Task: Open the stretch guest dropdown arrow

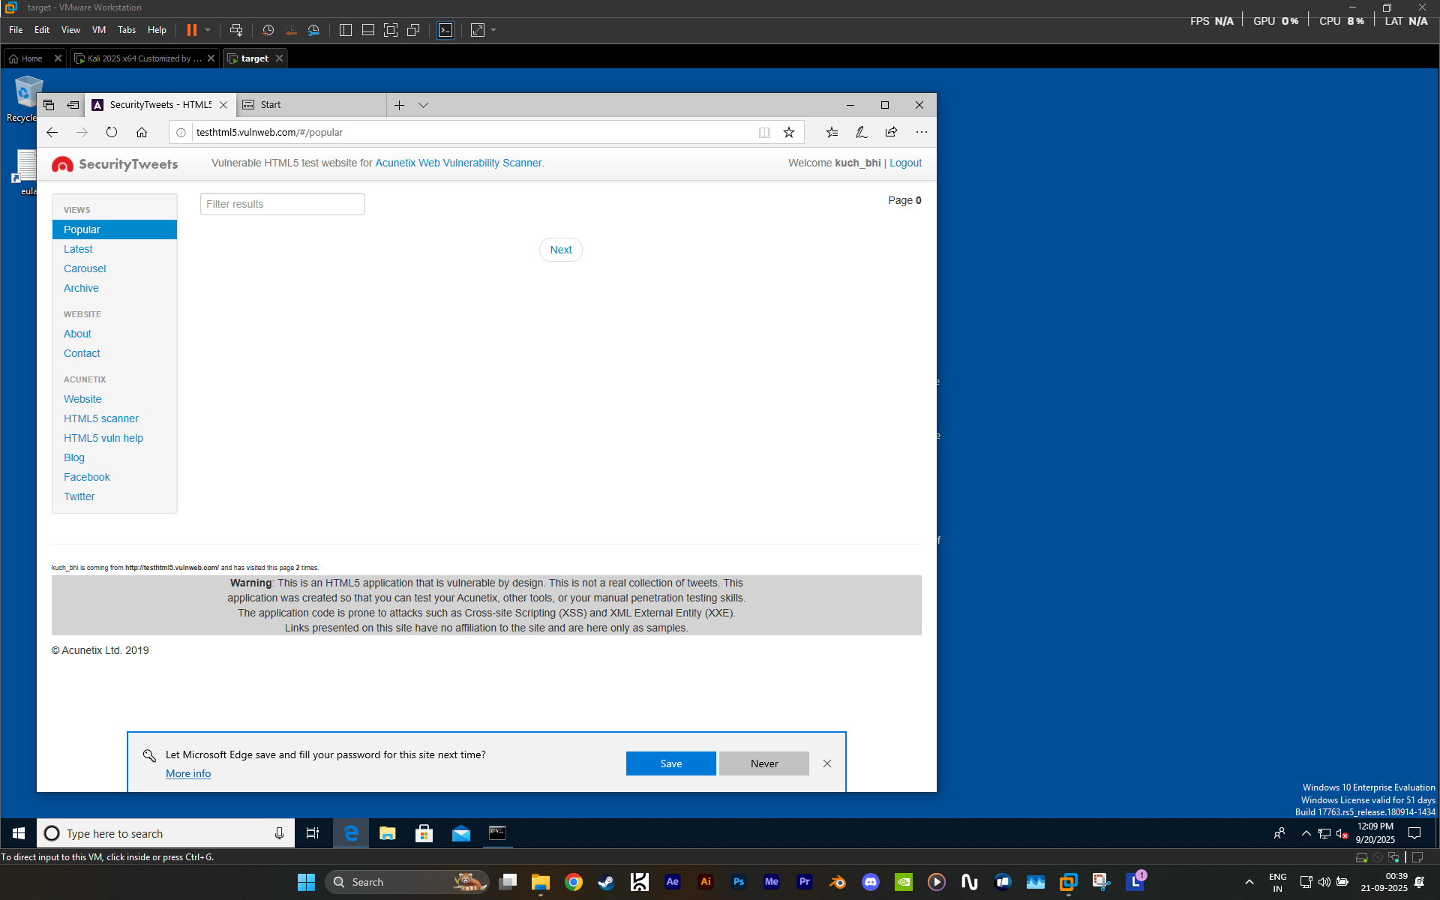Action: 493,30
